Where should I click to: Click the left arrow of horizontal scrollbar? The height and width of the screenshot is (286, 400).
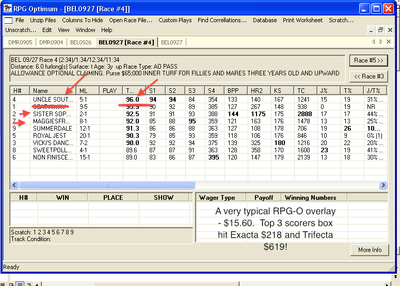point(14,185)
